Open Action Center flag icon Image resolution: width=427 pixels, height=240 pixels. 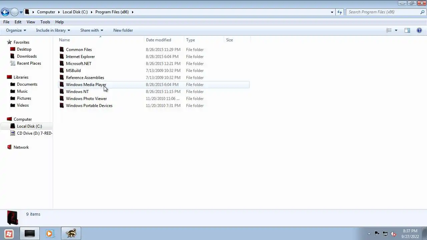pyautogui.click(x=377, y=234)
